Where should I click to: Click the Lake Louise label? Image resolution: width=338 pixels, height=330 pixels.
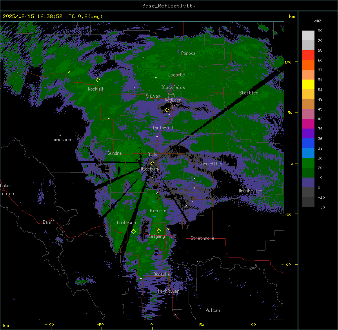coord(7,190)
